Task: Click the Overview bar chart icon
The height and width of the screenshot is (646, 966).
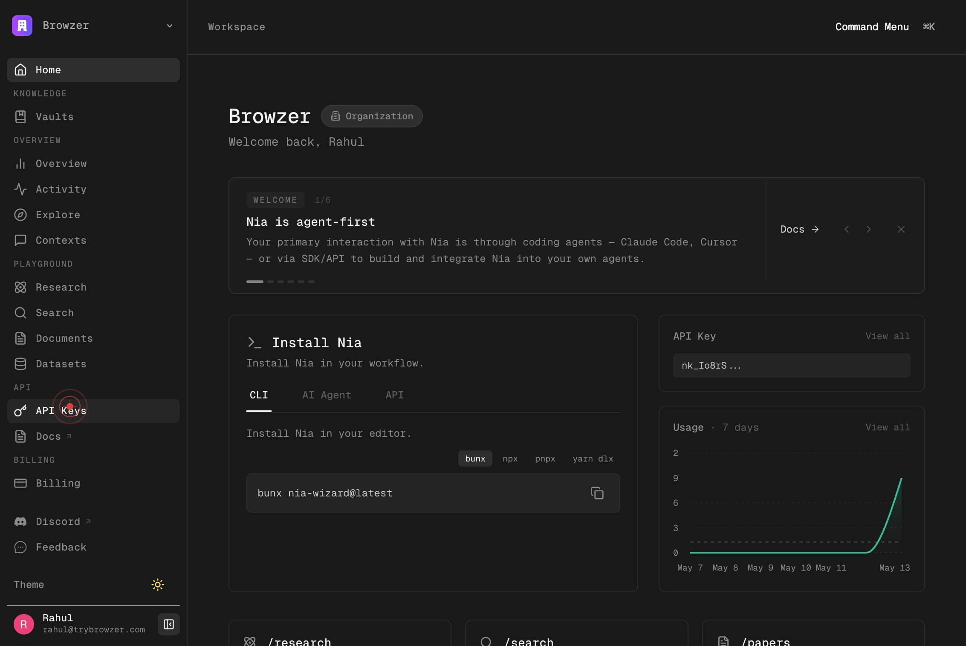Action: (20, 164)
